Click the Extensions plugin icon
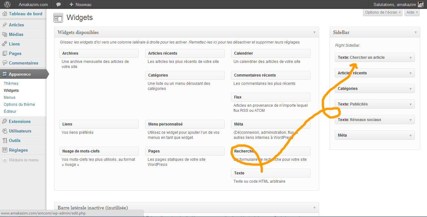 click(x=5, y=121)
